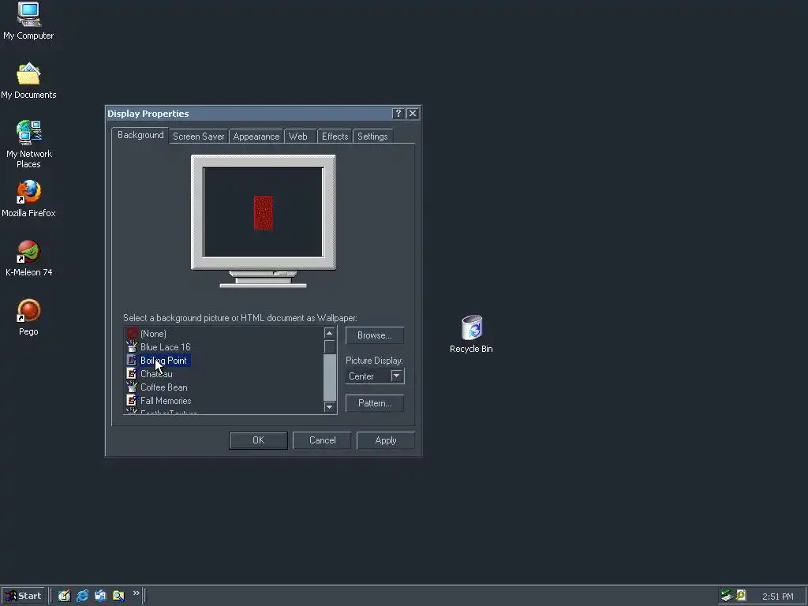Click the folder search quick launch icon
Image resolution: width=808 pixels, height=606 pixels.
coord(118,596)
